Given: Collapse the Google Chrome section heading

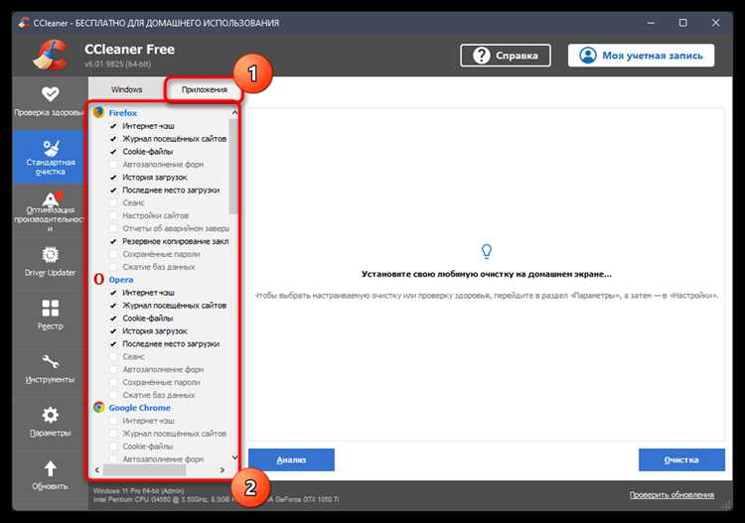Looking at the screenshot, I should pyautogui.click(x=140, y=408).
